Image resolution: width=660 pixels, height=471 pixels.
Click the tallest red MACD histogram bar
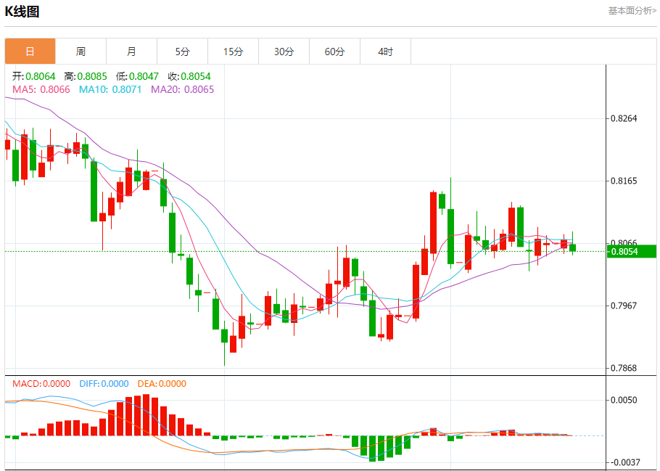point(146,415)
